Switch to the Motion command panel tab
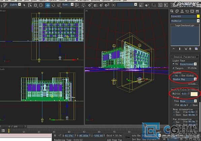The height and width of the screenshot is (141, 201). pyautogui.click(x=187, y=11)
